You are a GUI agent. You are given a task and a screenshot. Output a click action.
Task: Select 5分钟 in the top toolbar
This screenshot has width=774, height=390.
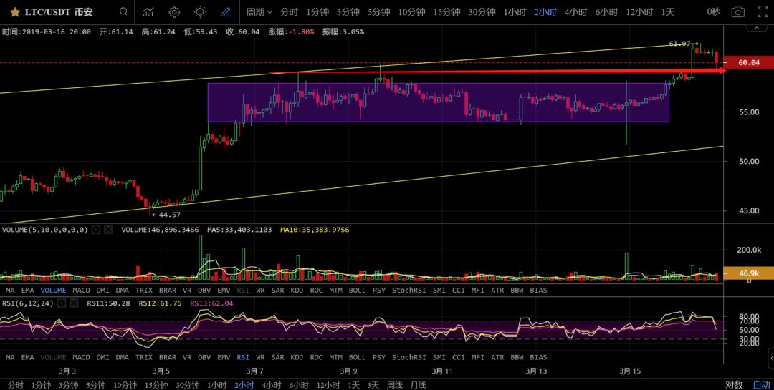pyautogui.click(x=378, y=12)
